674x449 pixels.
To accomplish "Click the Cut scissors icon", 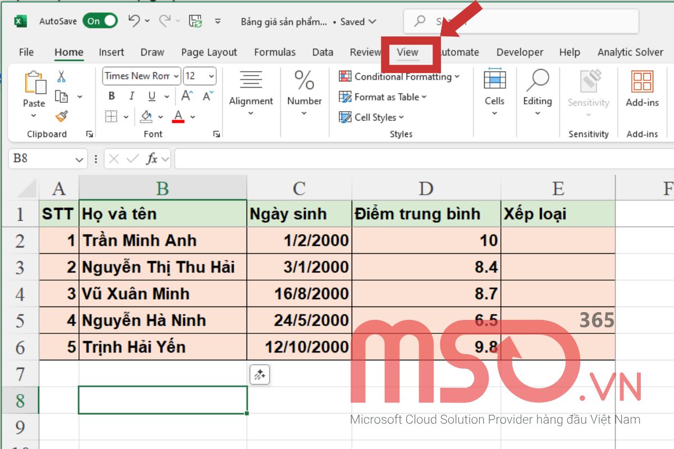I will pyautogui.click(x=62, y=77).
